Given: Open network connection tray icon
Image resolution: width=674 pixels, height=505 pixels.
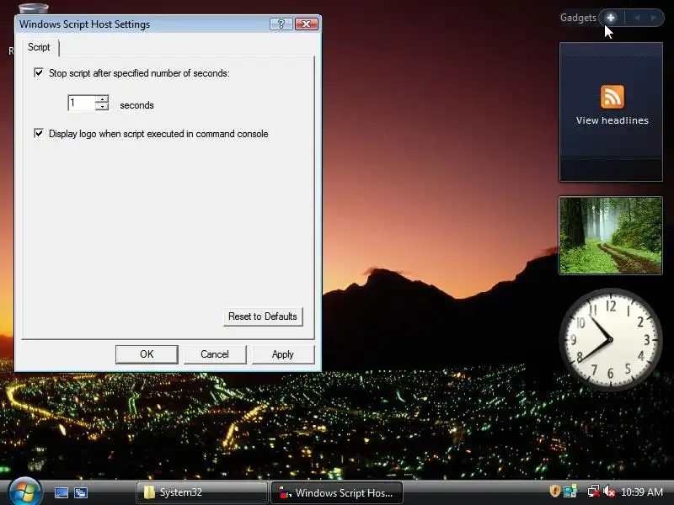Looking at the screenshot, I should (x=593, y=492).
